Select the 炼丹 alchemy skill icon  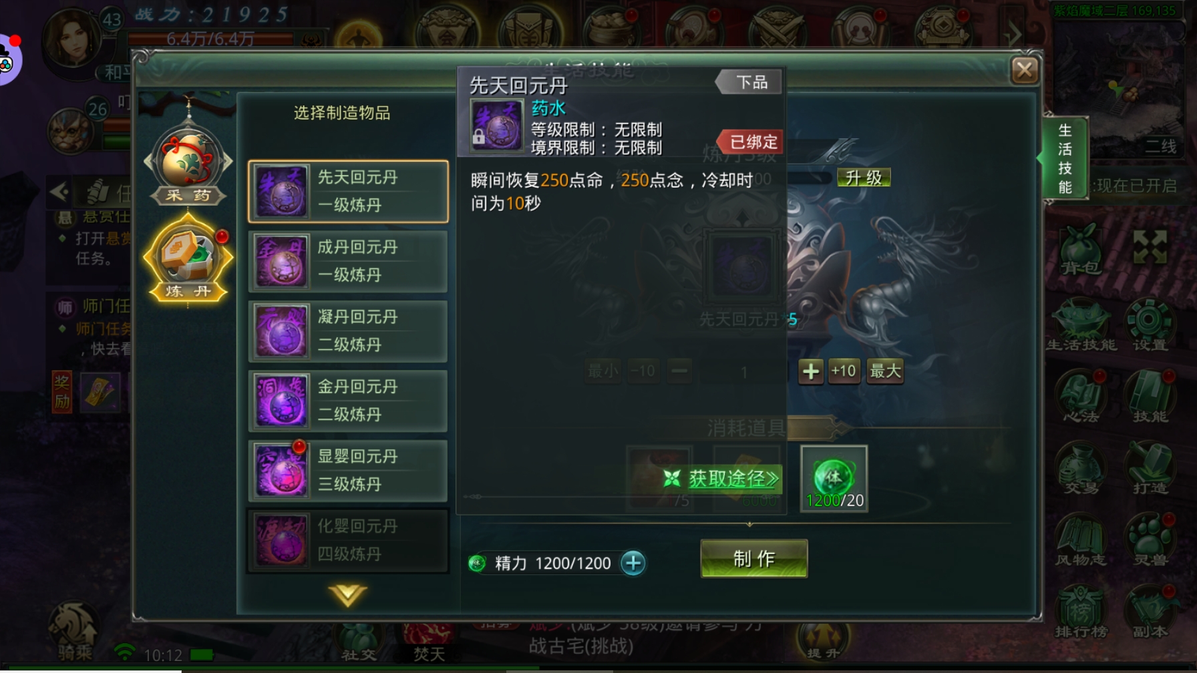188,259
